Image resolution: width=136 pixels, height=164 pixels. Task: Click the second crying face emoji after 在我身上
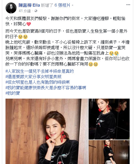click(x=116, y=53)
